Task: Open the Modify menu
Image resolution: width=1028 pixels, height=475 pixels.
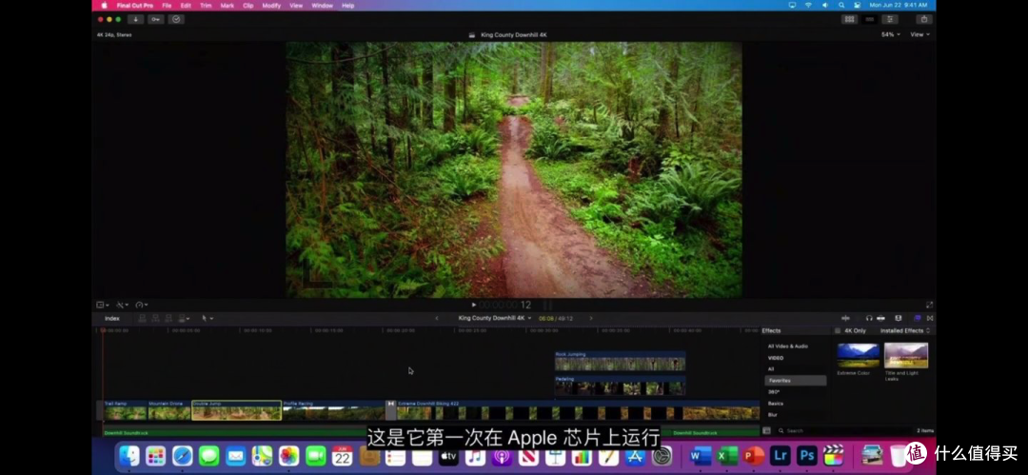Action: click(x=271, y=6)
